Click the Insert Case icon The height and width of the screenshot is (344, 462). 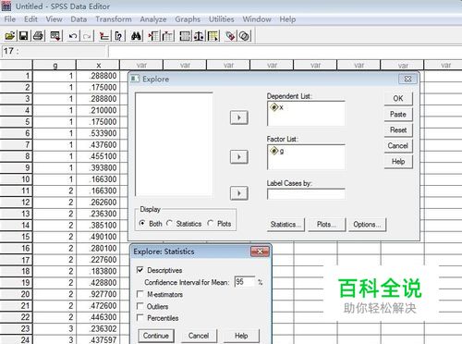tap(153, 36)
